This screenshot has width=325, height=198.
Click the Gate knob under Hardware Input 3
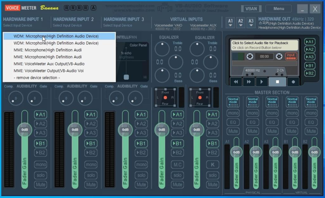point(135,98)
